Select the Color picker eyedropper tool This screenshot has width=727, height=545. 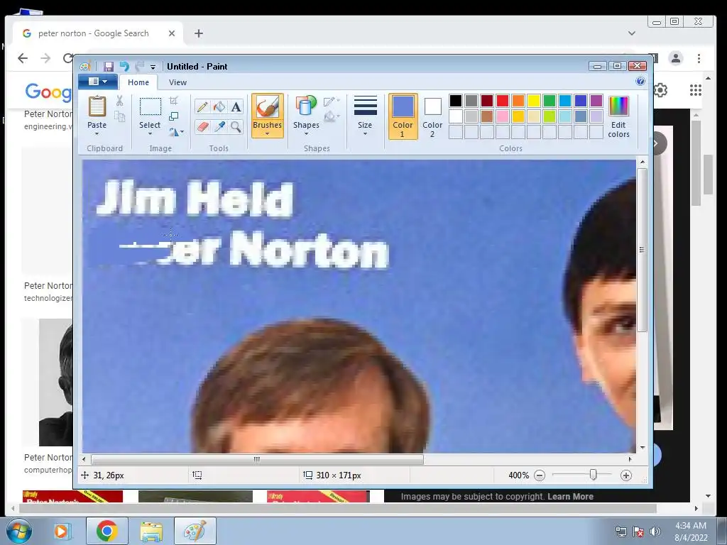[219, 126]
